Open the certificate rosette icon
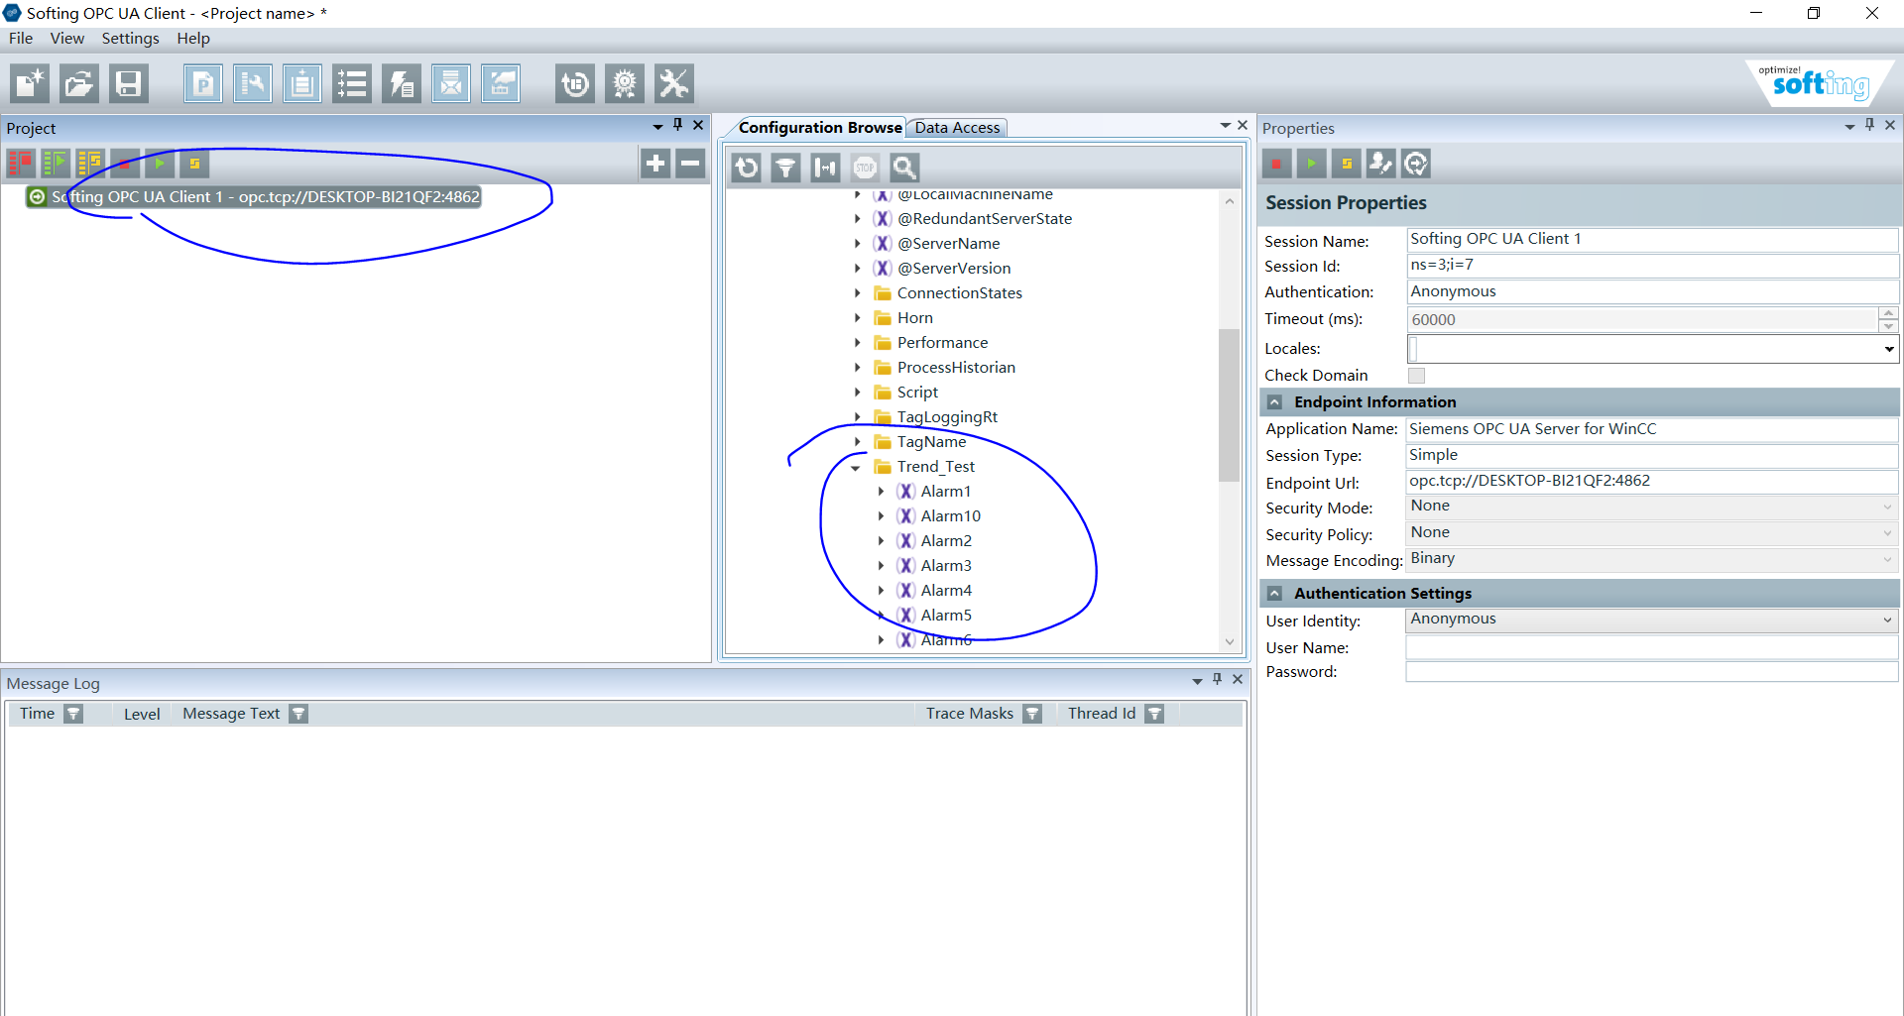Screen dimensions: 1904x1016 (625, 84)
